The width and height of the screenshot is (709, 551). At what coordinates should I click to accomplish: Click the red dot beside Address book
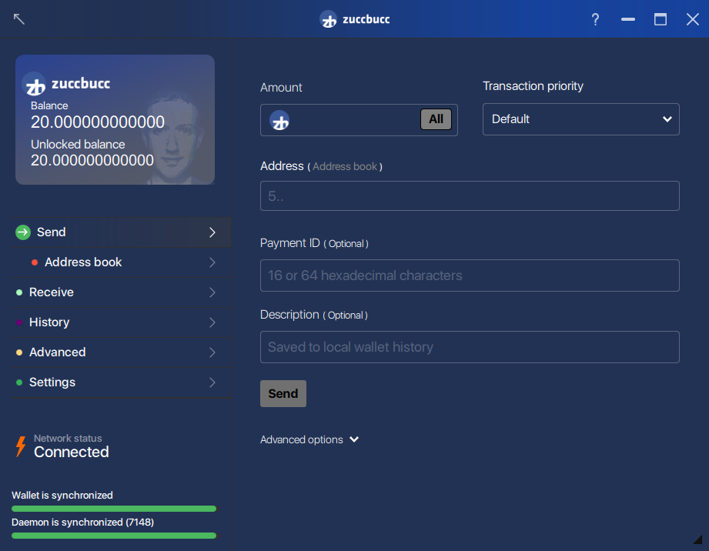[x=35, y=262]
